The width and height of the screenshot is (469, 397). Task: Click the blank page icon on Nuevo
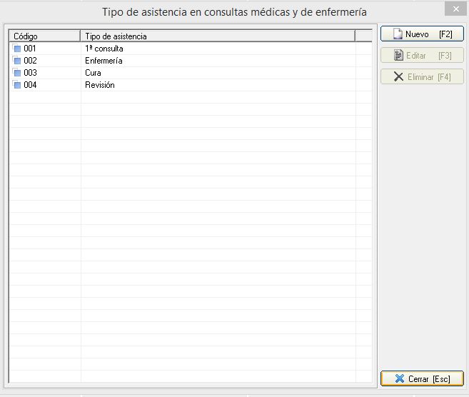pos(398,34)
